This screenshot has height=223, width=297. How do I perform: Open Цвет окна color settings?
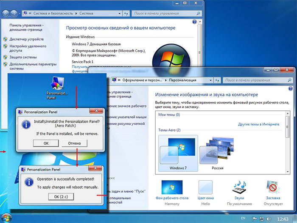[205, 193]
